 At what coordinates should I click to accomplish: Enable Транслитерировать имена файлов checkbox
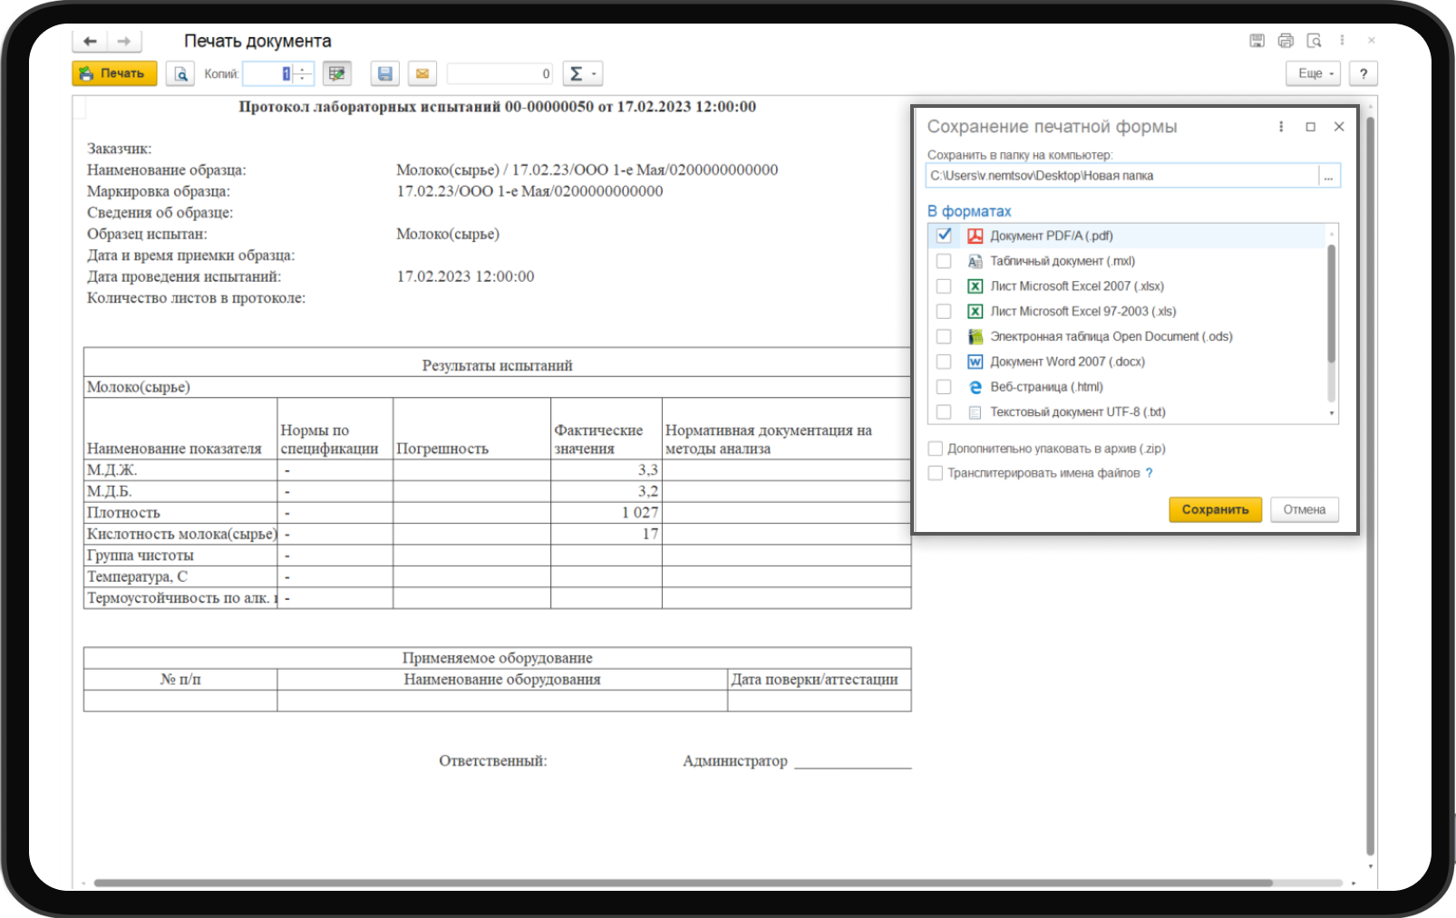coord(936,473)
